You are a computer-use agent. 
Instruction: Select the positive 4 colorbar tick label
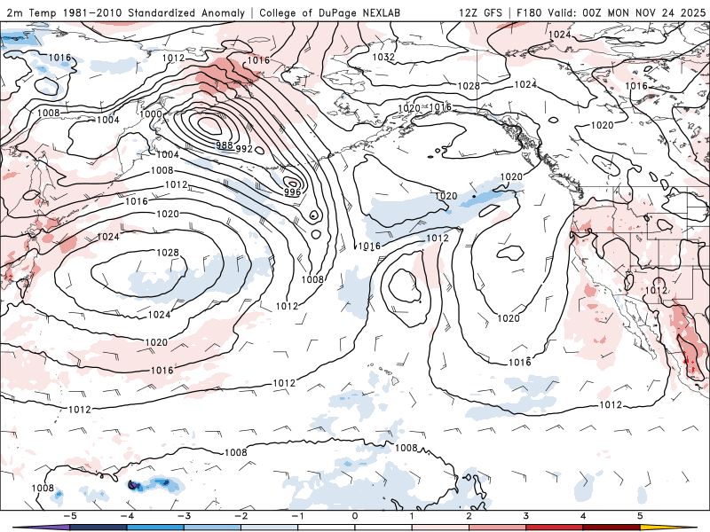point(583,516)
